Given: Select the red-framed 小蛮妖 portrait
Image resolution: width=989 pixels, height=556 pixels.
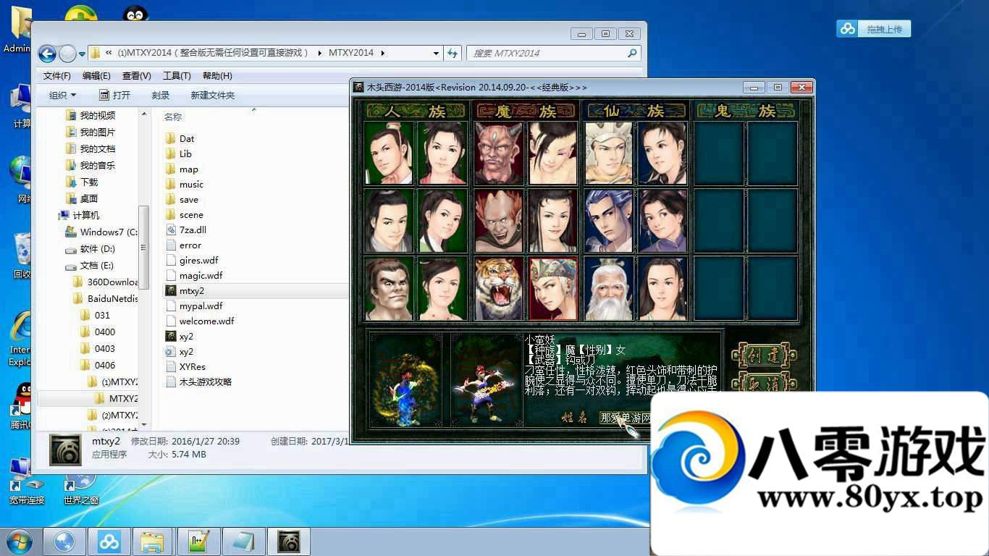Looking at the screenshot, I should [x=553, y=288].
